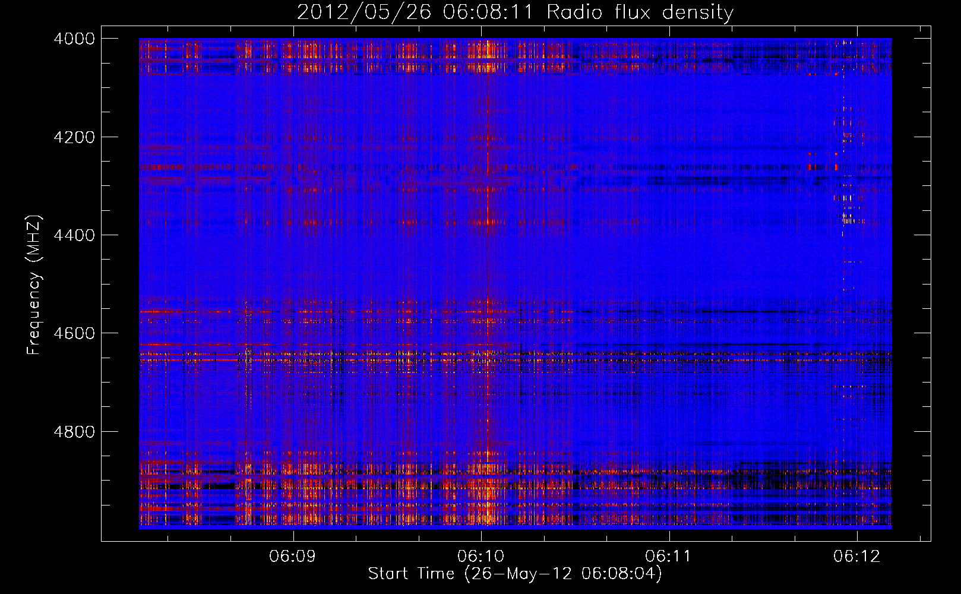Click the 06:11 time tick label

[669, 556]
